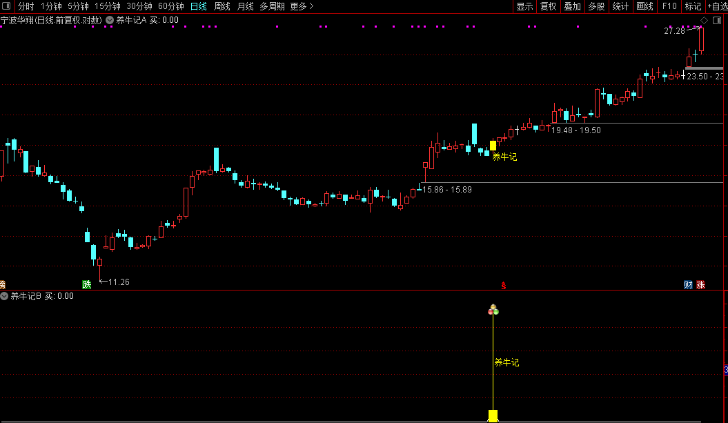The width and height of the screenshot is (728, 423).
Task: Click the 11.26 low price label
Action: (119, 282)
